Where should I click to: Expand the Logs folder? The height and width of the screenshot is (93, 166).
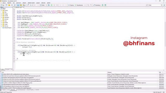(x=2, y=21)
